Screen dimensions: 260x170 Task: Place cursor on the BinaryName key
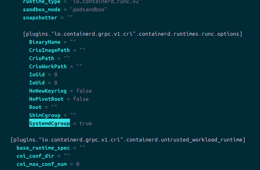point(45,42)
